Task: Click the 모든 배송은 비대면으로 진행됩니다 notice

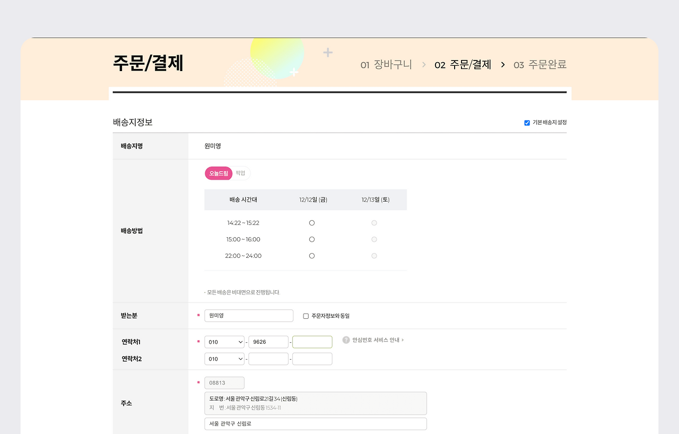Action: point(242,292)
